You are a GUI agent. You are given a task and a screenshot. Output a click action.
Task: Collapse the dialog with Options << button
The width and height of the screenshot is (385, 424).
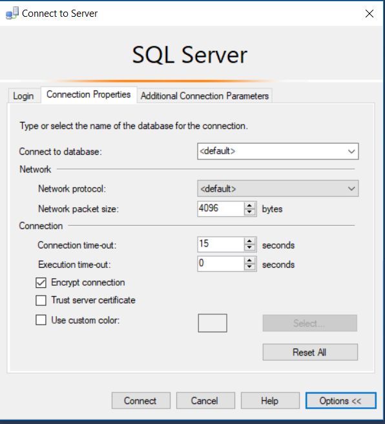(341, 401)
